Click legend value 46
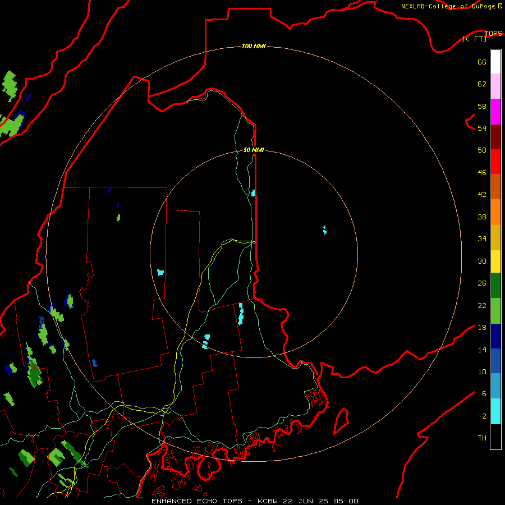This screenshot has height=505, width=505. pyautogui.click(x=482, y=173)
